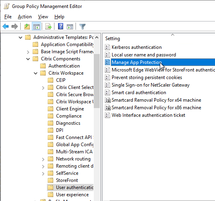Click the Export List toolbar icon
The width and height of the screenshot is (215, 201).
pos(48,26)
